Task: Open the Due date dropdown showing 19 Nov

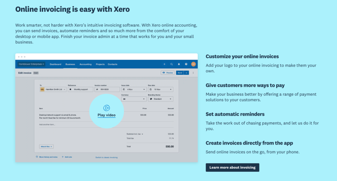Action: tap(160, 89)
